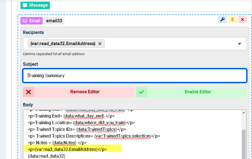Click the yellow highlighted EmailAddress line in Body
Screen dimensions: 252x159
73,150
